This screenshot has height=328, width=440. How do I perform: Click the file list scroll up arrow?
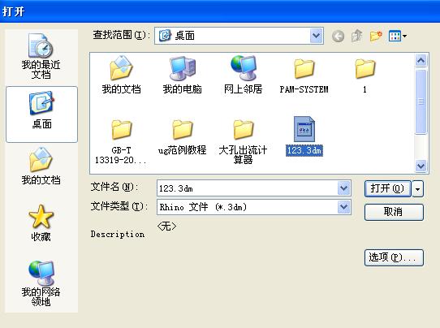(421, 60)
